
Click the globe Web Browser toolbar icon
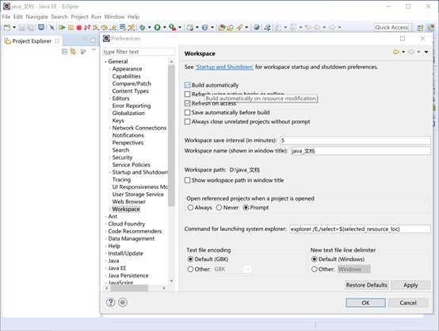click(257, 28)
